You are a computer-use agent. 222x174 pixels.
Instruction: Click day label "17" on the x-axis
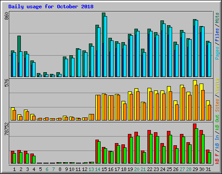[x=117, y=169]
